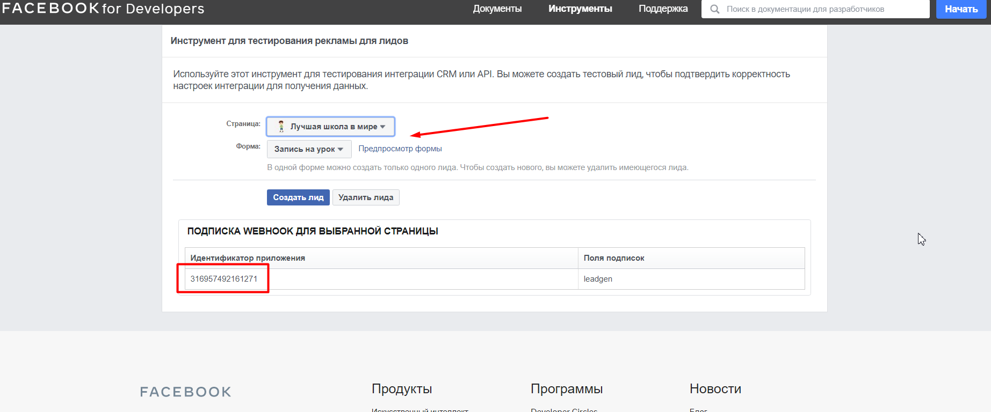Viewport: 991px width, 412px height.
Task: Click the Создать лид button
Action: coord(298,197)
